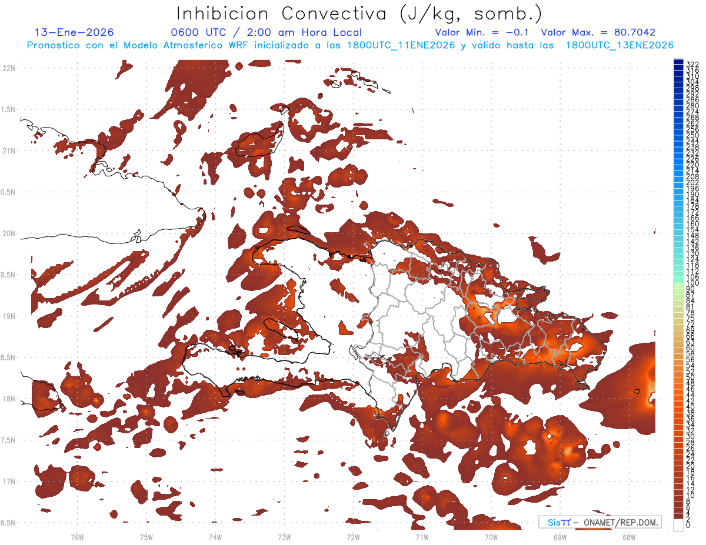Click the '70W' longitude label
The width and height of the screenshot is (706, 545).
point(491,537)
